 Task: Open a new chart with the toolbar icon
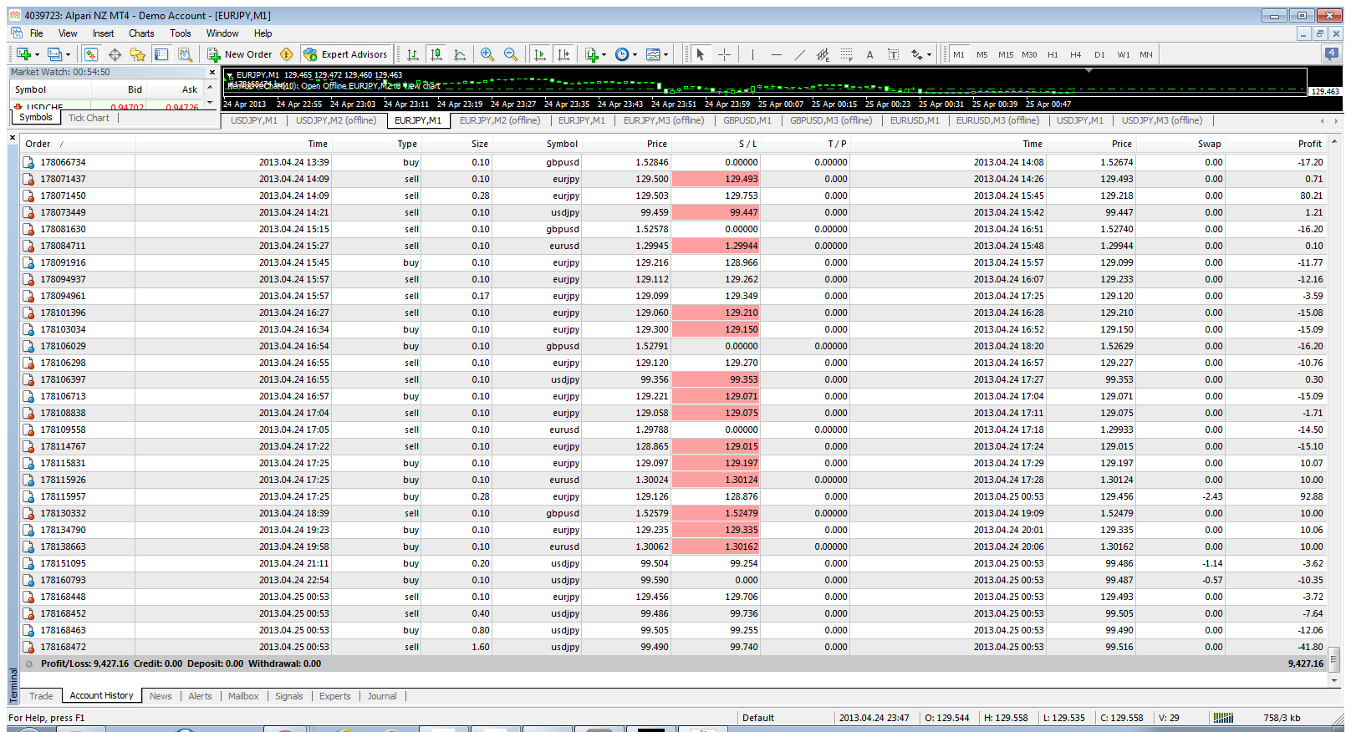coord(23,54)
